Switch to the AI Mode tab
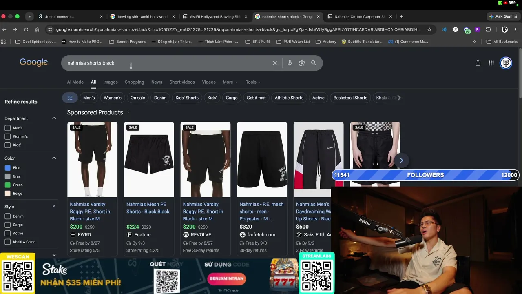This screenshot has height=294, width=522. coord(75,82)
